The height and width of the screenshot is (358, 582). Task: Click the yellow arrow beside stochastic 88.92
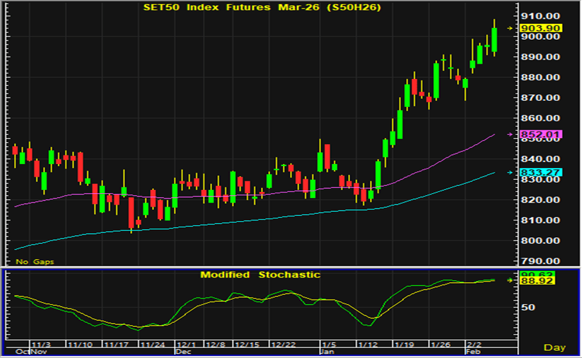(x=510, y=280)
